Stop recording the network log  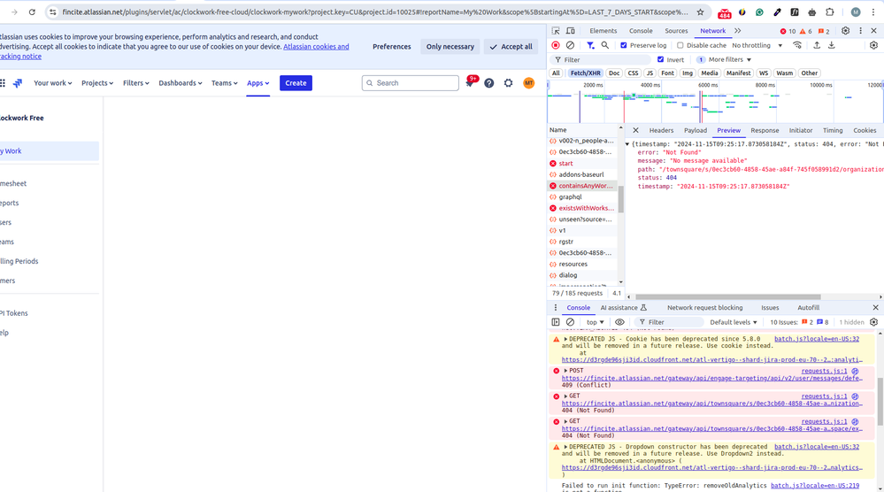[x=556, y=45]
